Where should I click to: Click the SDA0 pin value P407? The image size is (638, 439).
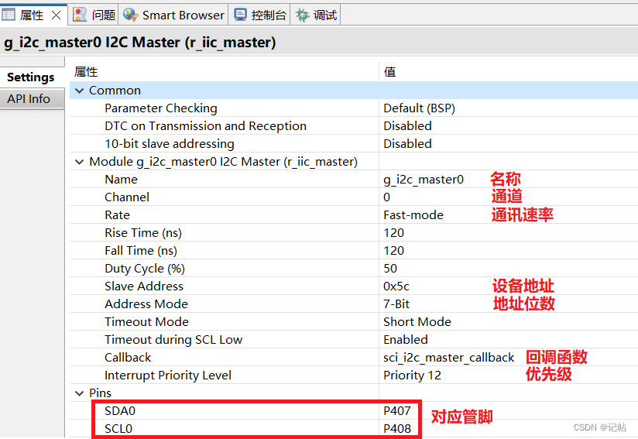tap(397, 411)
